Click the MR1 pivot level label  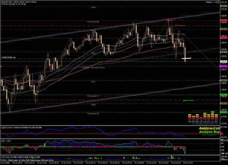(93, 53)
